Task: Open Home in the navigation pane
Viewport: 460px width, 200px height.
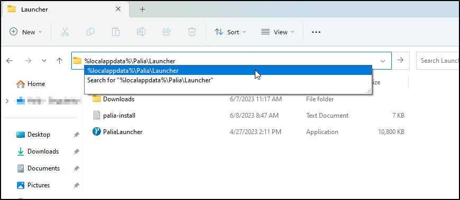Action: point(31,84)
